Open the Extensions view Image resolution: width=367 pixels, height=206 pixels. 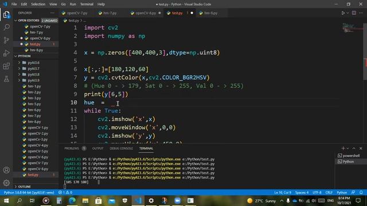(6, 66)
